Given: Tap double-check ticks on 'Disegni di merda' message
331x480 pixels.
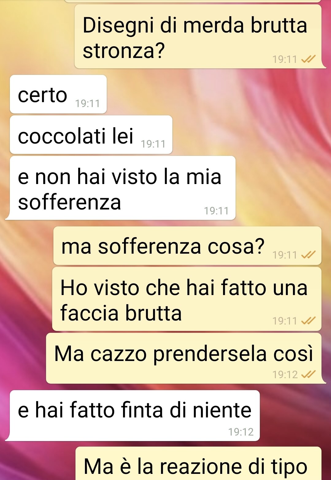Looking at the screenshot, I should 309,59.
